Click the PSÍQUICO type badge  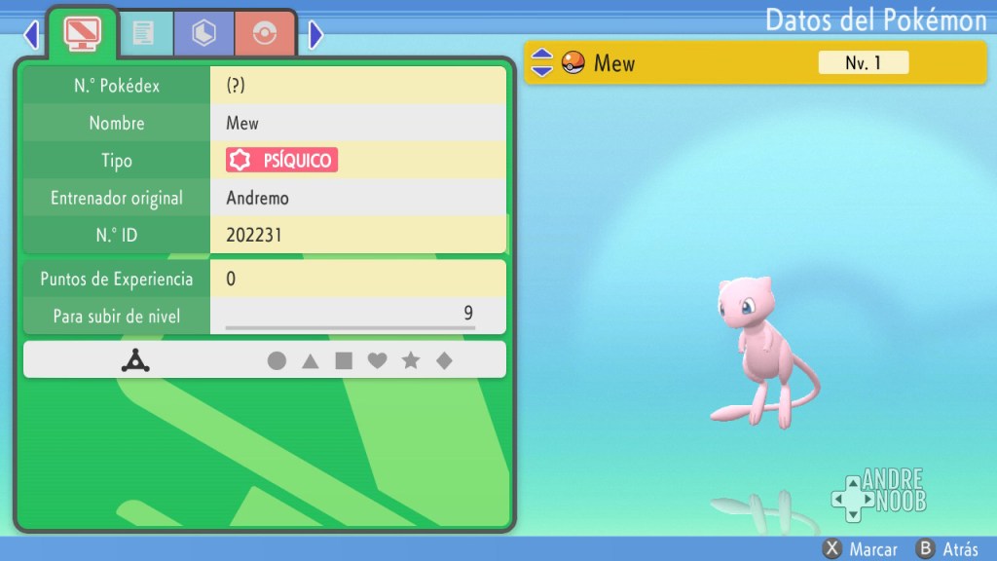pyautogui.click(x=282, y=160)
